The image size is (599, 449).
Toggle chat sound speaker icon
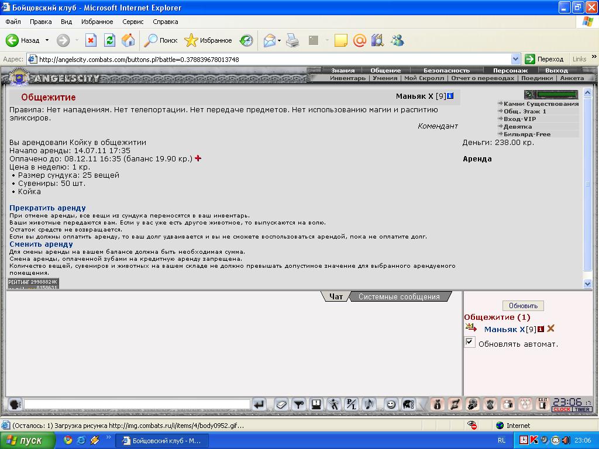(x=369, y=405)
